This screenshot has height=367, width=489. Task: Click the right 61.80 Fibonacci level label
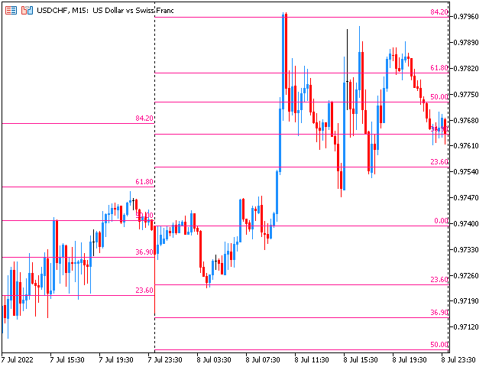pyautogui.click(x=439, y=68)
